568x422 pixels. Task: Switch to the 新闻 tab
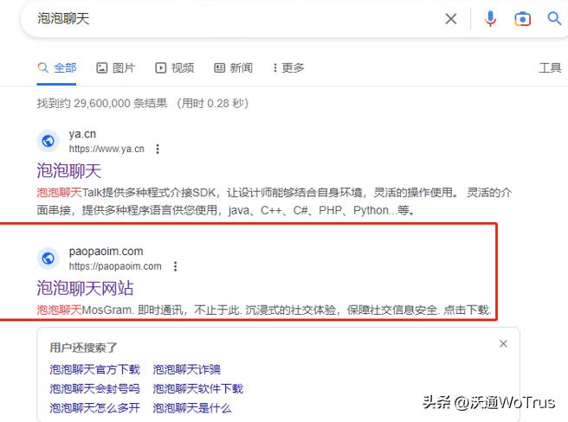tap(233, 68)
